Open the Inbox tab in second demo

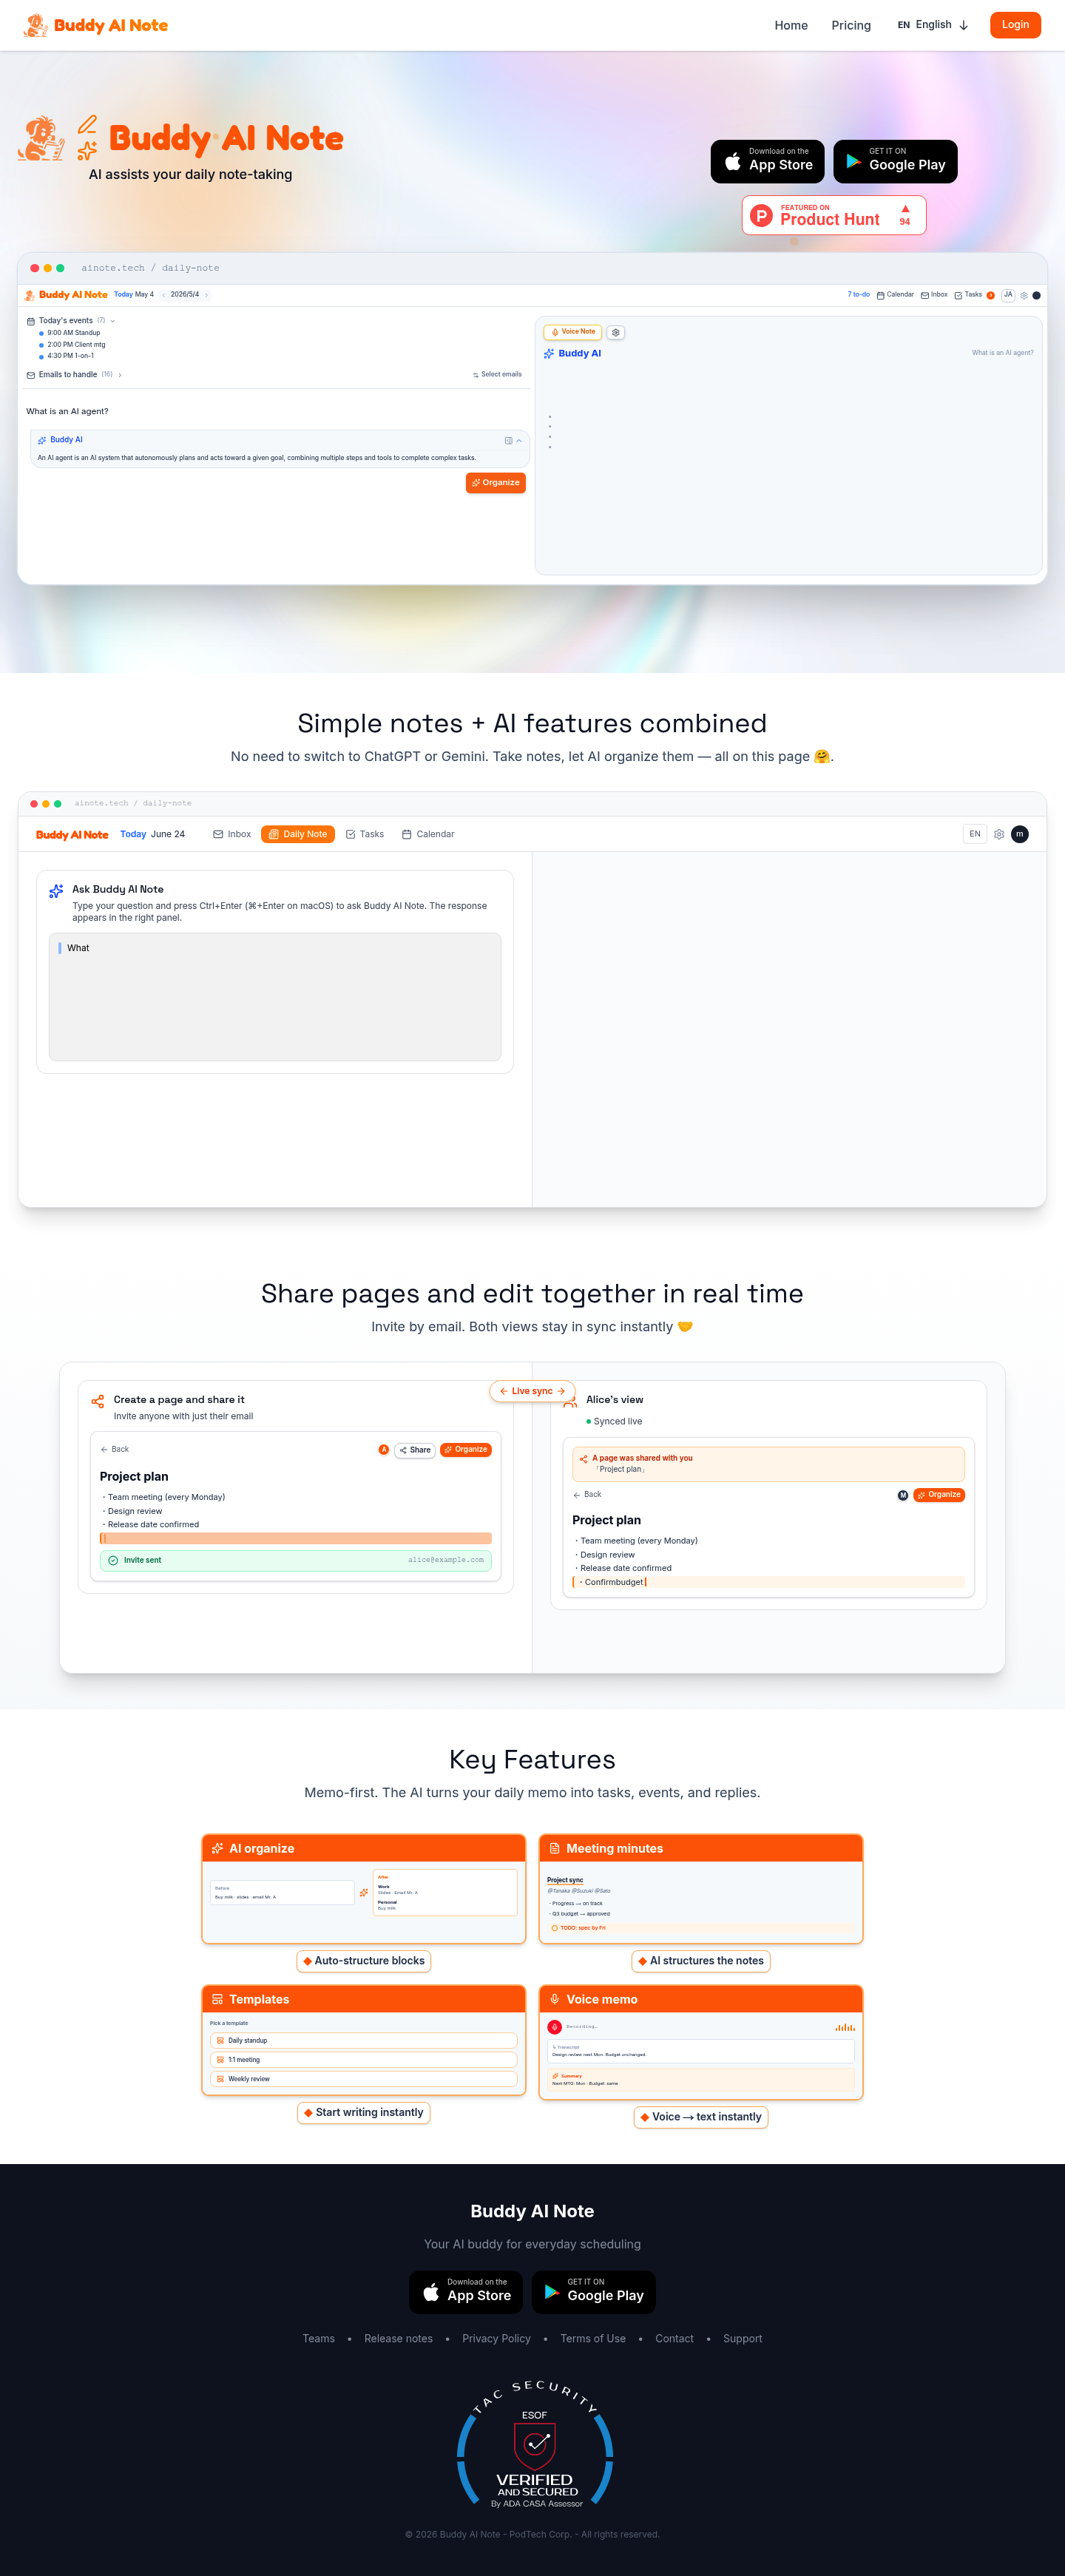[232, 834]
